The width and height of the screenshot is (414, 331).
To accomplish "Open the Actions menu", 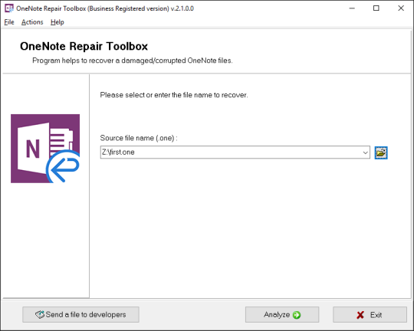I will [x=32, y=22].
